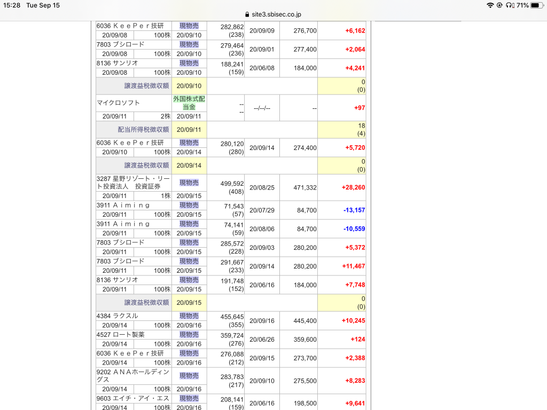This screenshot has height=410, width=547.
Task: Click the マイクロソフト row name
Action: point(118,103)
